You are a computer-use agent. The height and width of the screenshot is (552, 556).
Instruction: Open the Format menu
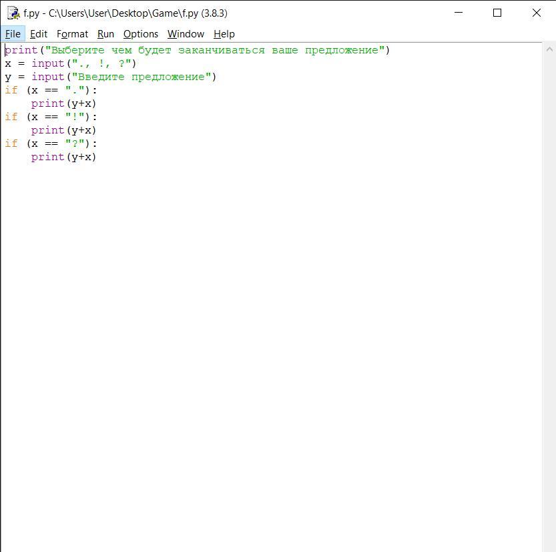[72, 34]
